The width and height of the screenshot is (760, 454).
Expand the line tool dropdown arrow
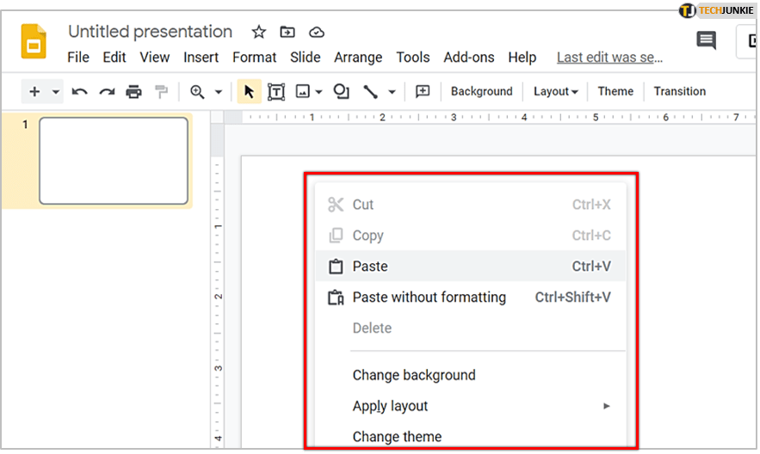point(392,92)
